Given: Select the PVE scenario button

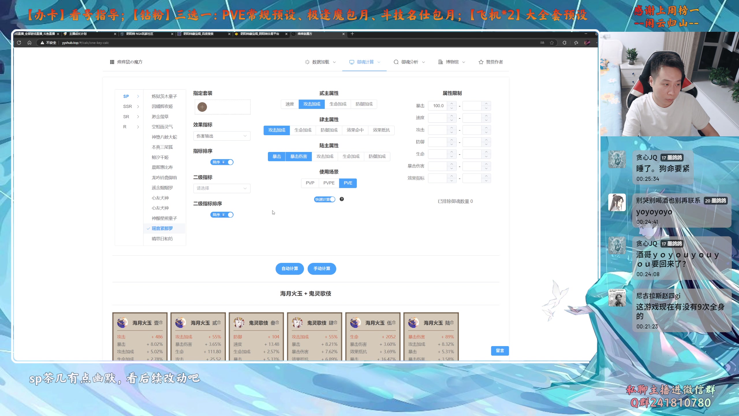Looking at the screenshot, I should (x=348, y=183).
